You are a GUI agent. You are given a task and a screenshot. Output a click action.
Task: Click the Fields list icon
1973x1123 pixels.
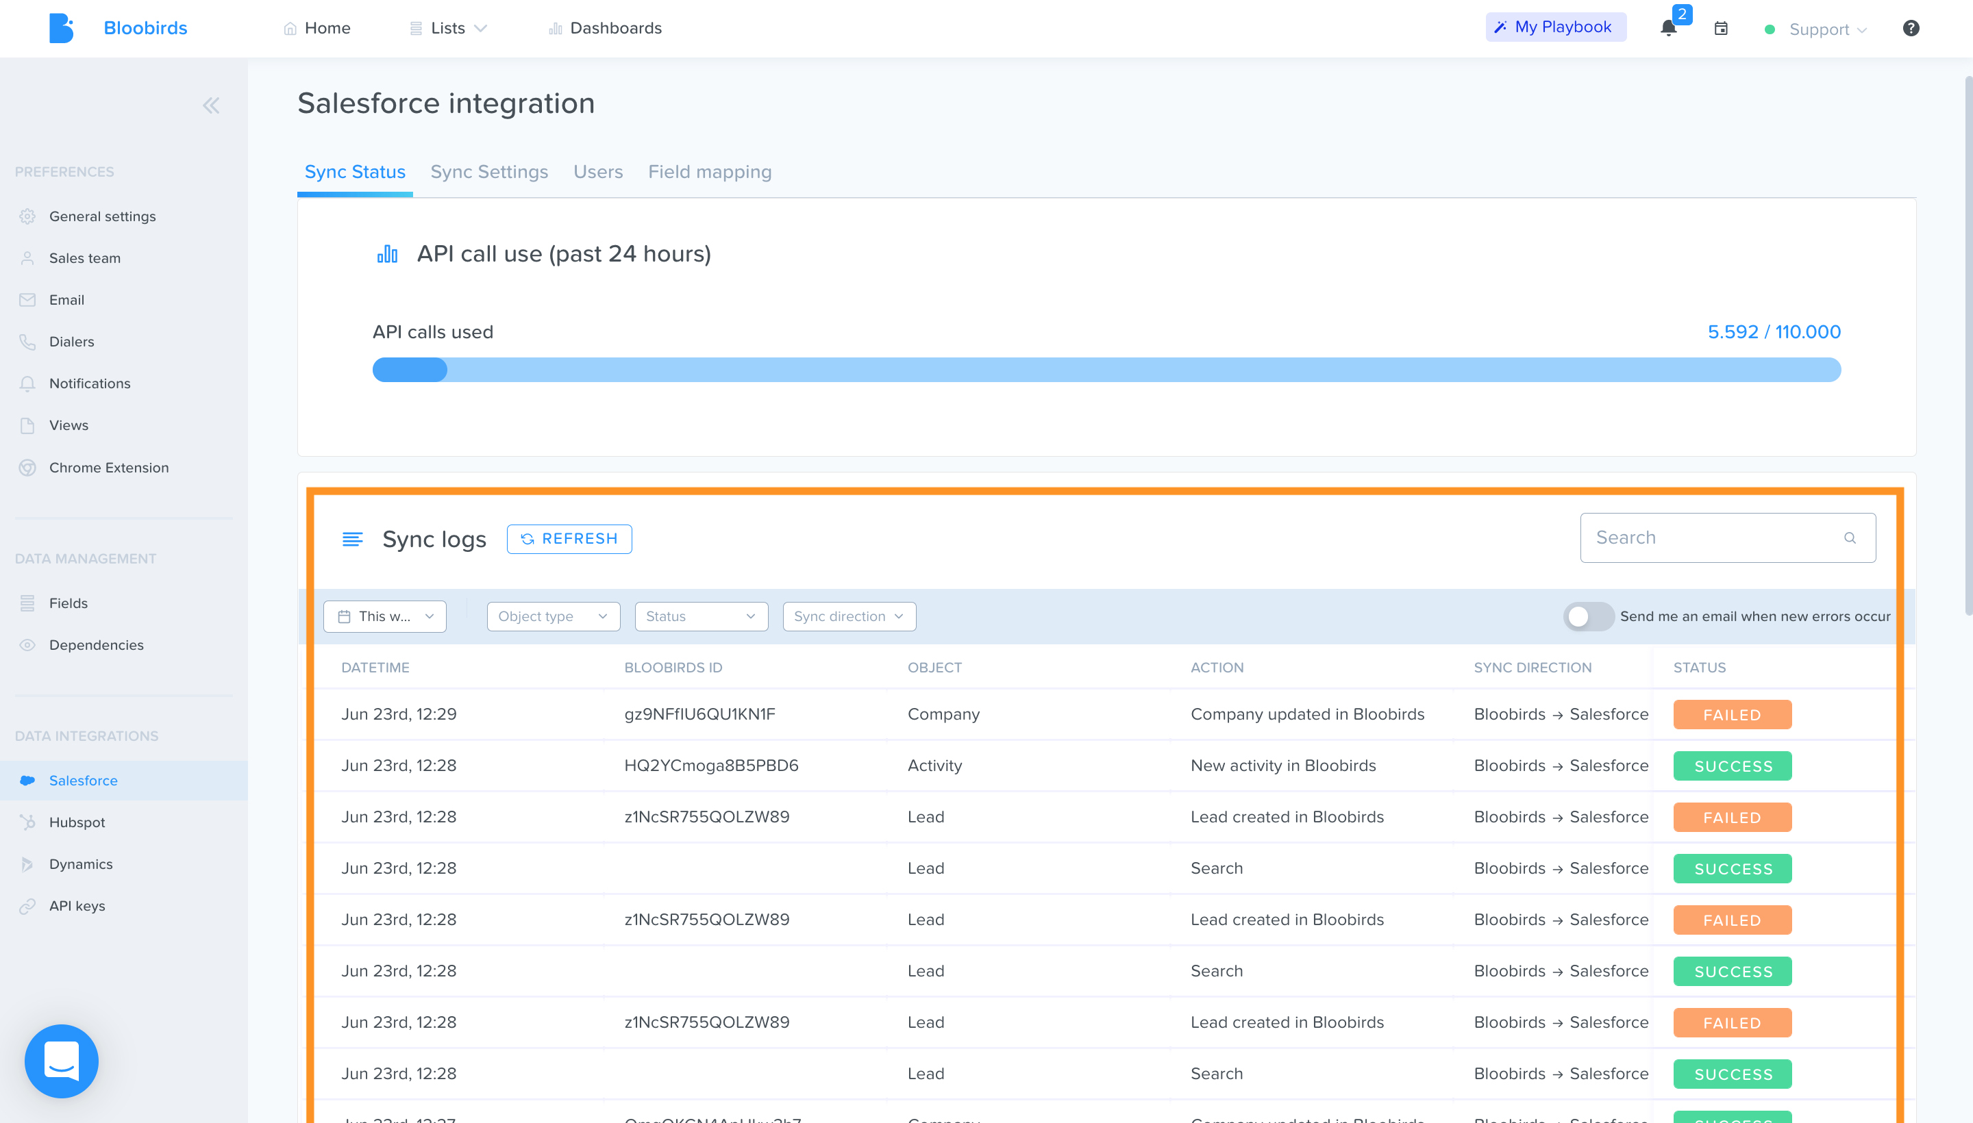[28, 603]
